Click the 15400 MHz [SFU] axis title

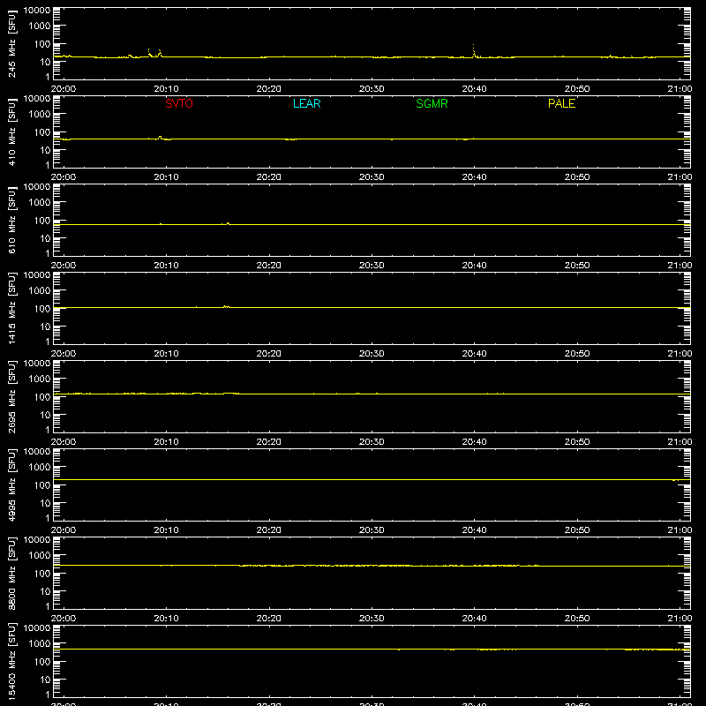point(11,661)
